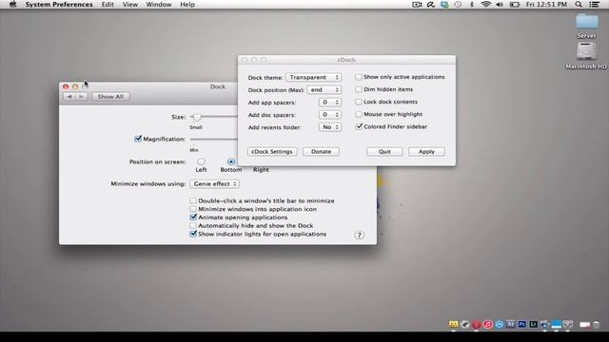The image size is (609, 342).
Task: Open the Time Machine clock menu bar icon
Action: pyautogui.click(x=458, y=5)
